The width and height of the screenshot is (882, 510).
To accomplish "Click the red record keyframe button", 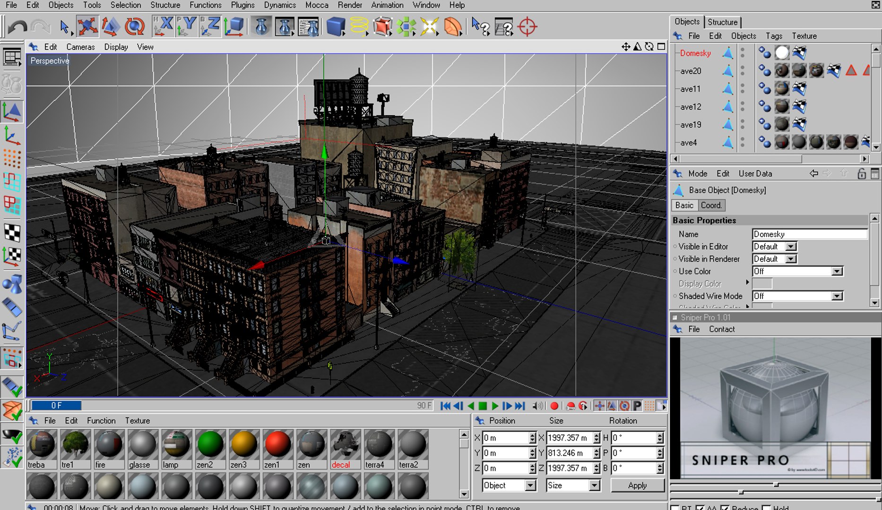I will pos(554,406).
